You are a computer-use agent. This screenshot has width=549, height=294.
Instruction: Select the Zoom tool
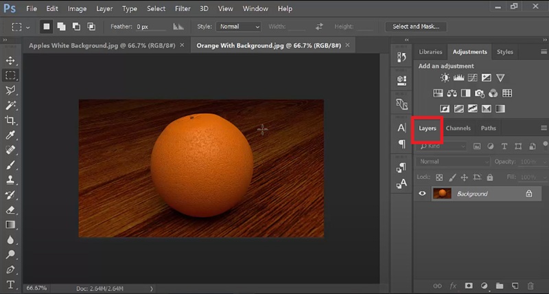pos(10,254)
